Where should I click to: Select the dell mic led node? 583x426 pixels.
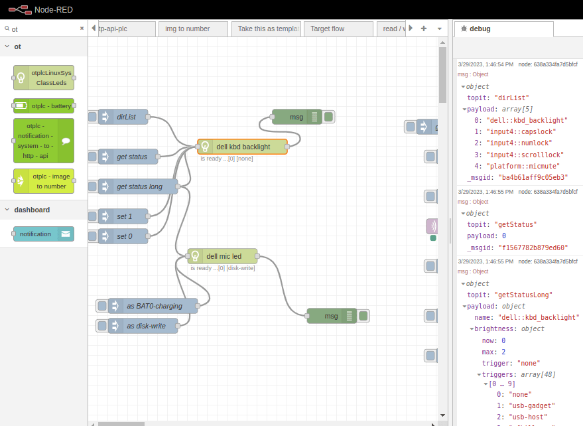tap(223, 256)
